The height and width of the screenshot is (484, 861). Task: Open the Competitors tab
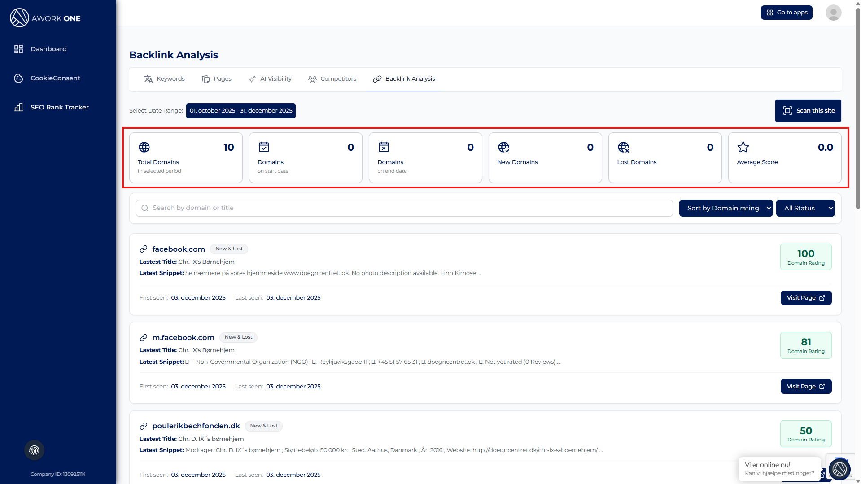[x=332, y=79]
